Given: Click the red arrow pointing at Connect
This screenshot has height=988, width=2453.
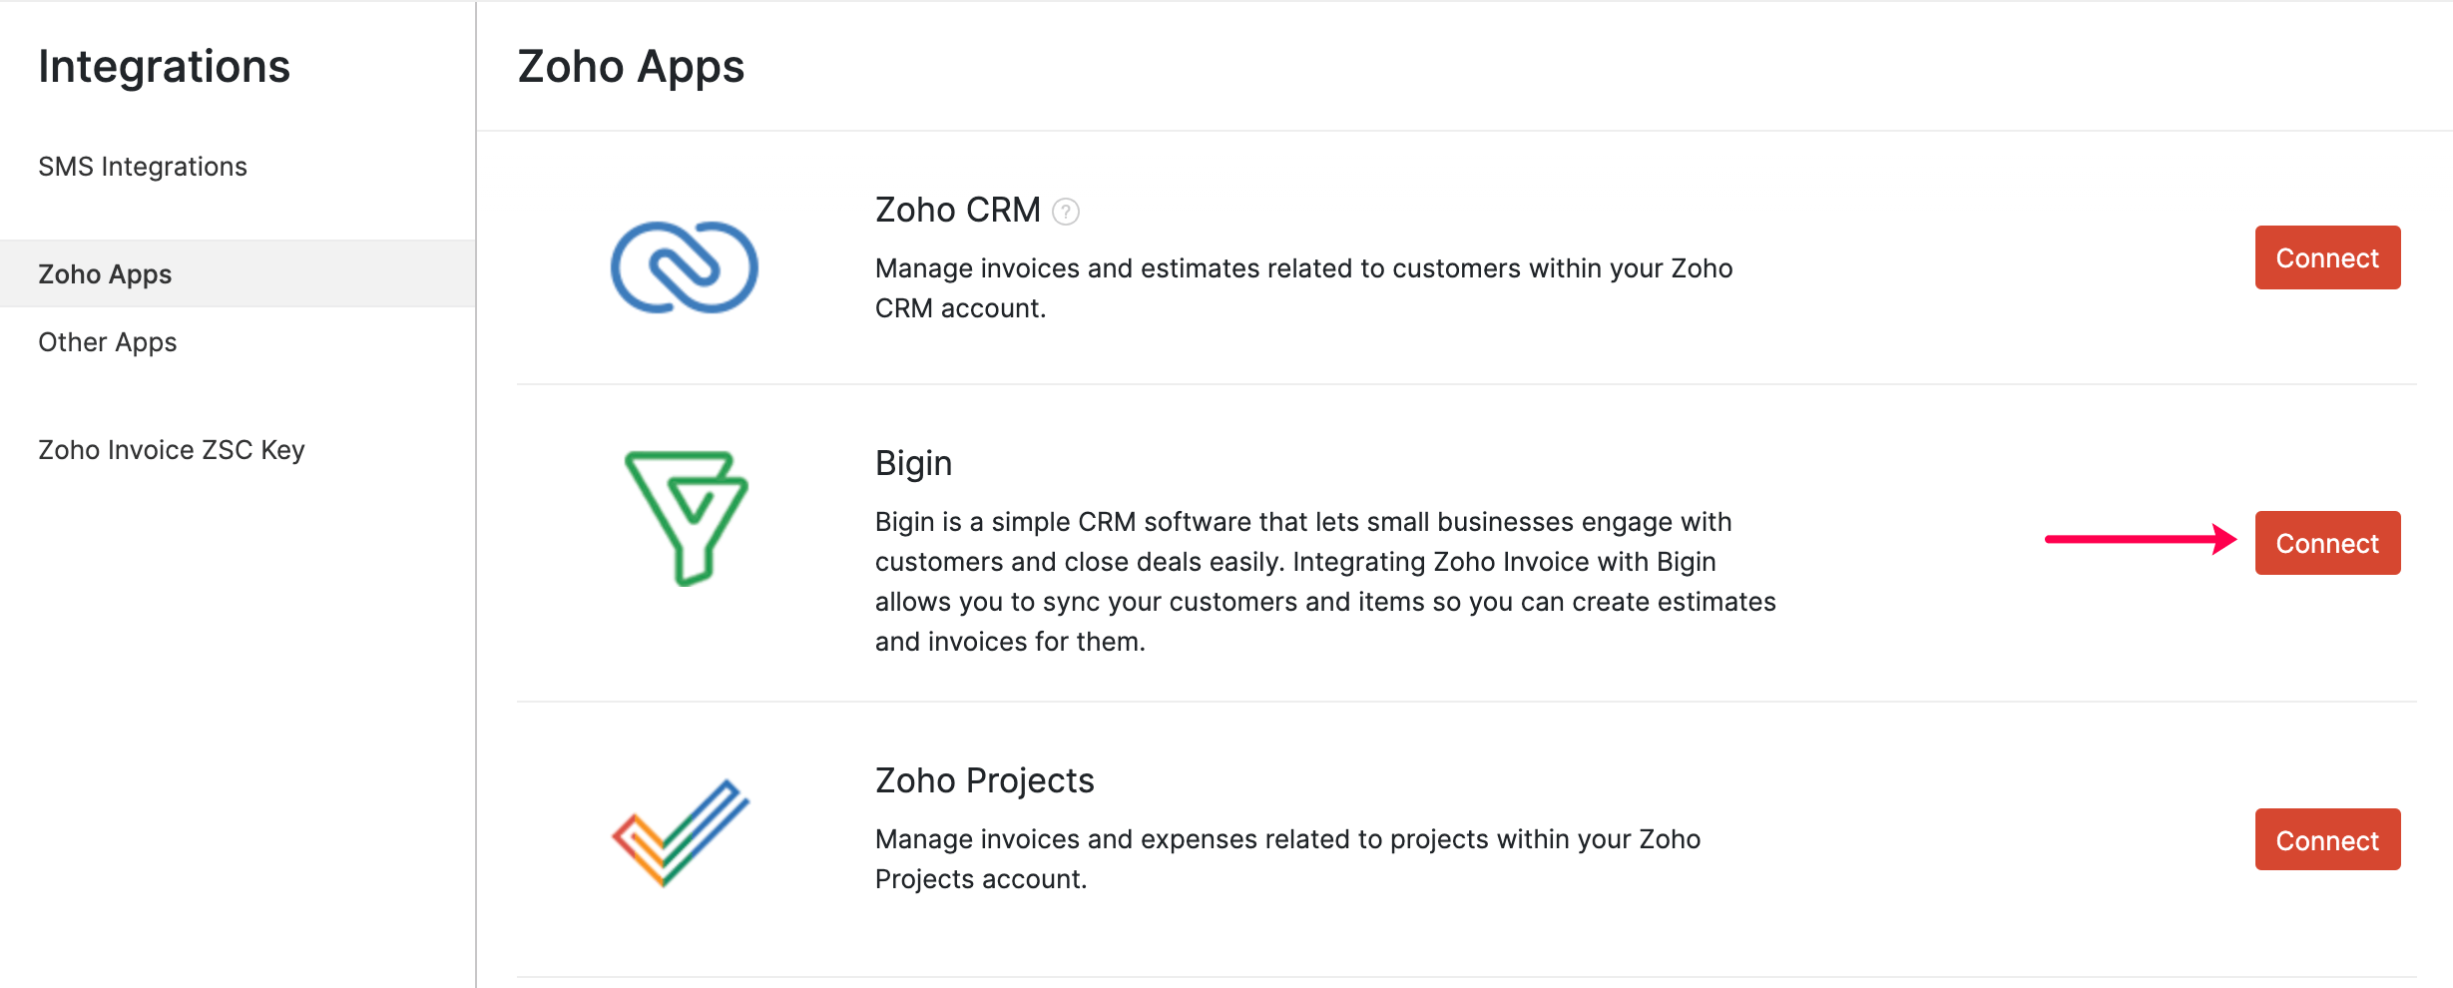Looking at the screenshot, I should (2140, 540).
